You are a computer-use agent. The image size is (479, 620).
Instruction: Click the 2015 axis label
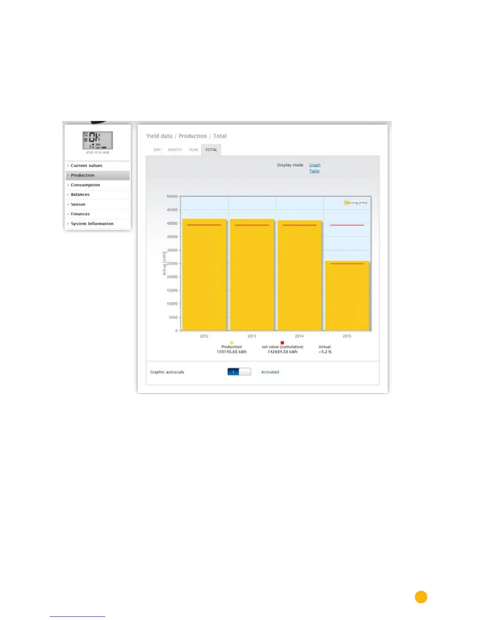[347, 336]
